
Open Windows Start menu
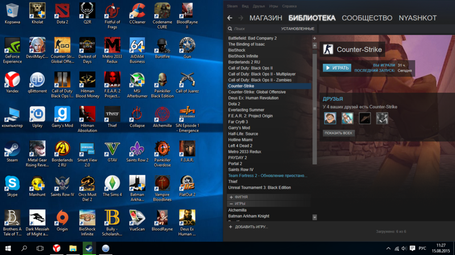[8, 248]
